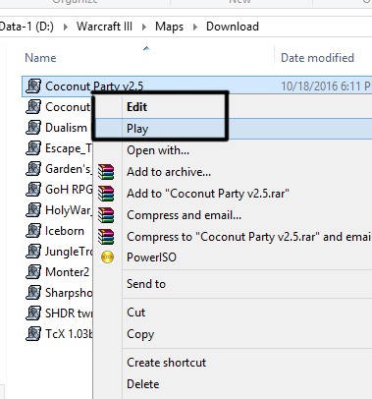372x399 pixels.
Task: Click the Sharpsho map file icon
Action: [33, 293]
